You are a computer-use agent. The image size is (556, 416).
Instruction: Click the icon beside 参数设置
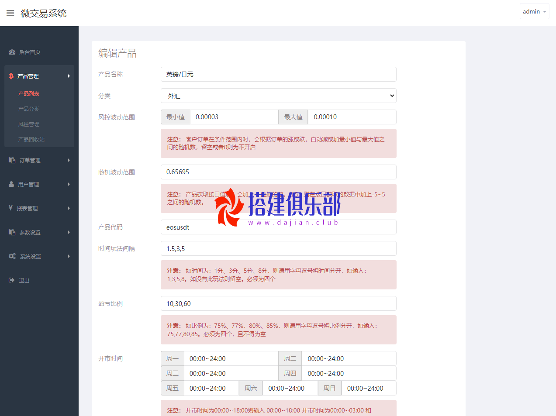[x=12, y=232]
